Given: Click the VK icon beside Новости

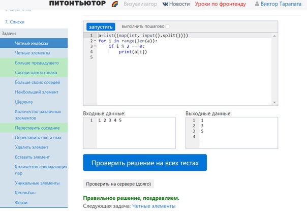Looking at the screenshot, I should click(165, 4).
